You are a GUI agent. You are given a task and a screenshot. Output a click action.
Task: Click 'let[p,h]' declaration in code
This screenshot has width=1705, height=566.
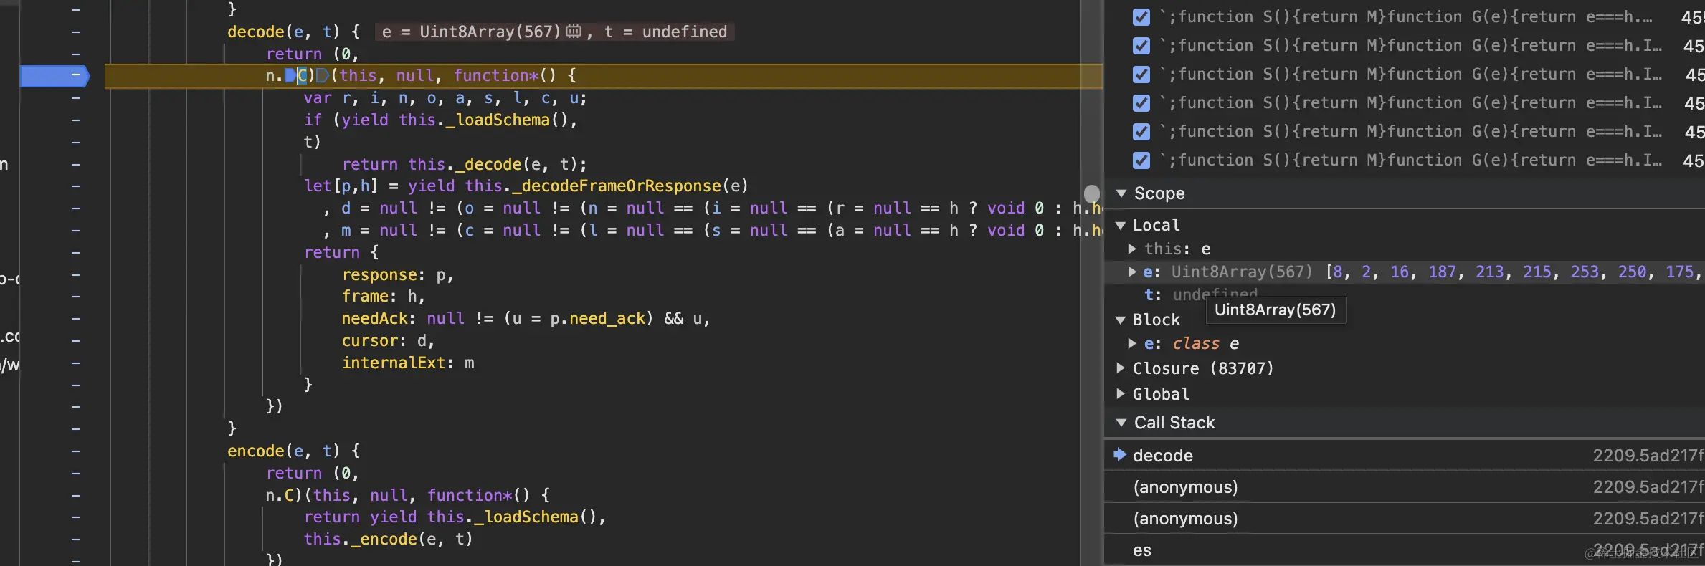(x=341, y=186)
